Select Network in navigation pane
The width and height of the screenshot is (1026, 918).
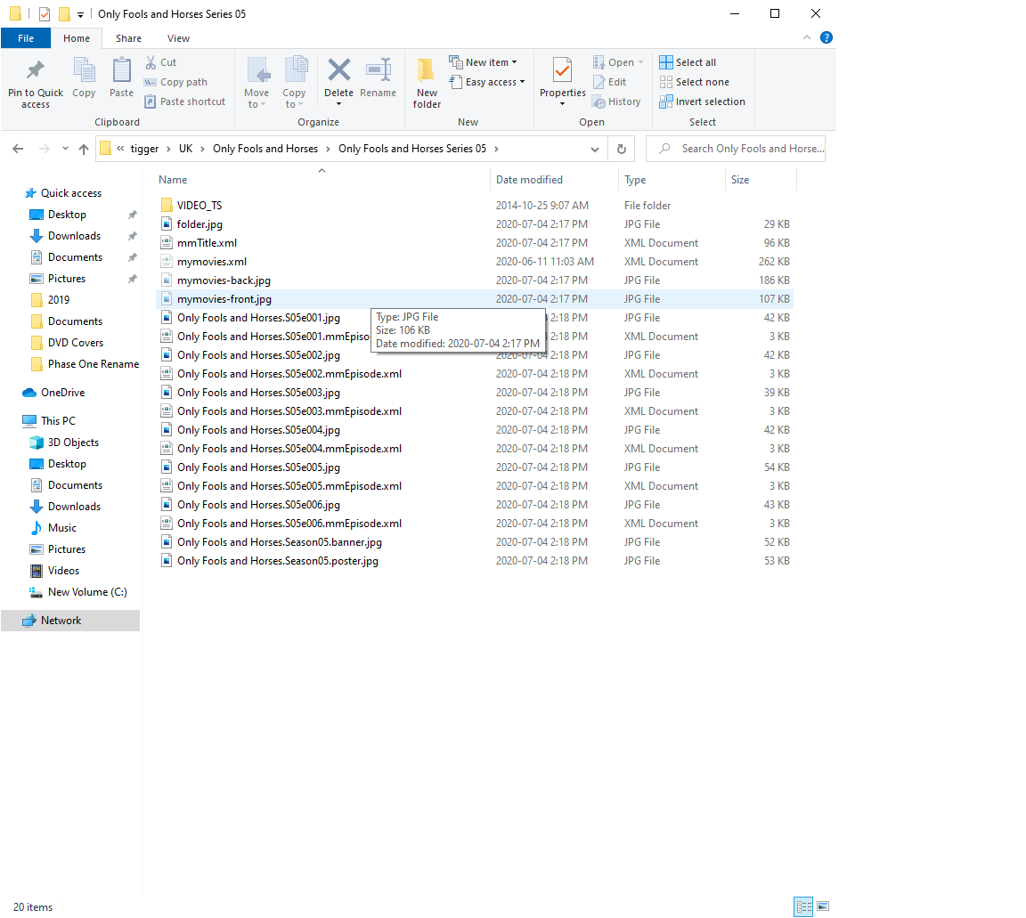tap(70, 621)
